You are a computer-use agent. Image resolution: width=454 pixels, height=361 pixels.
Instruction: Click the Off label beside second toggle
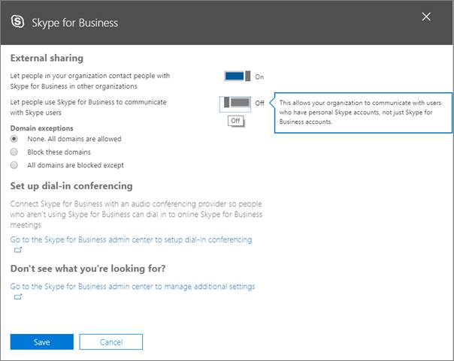[x=260, y=103]
